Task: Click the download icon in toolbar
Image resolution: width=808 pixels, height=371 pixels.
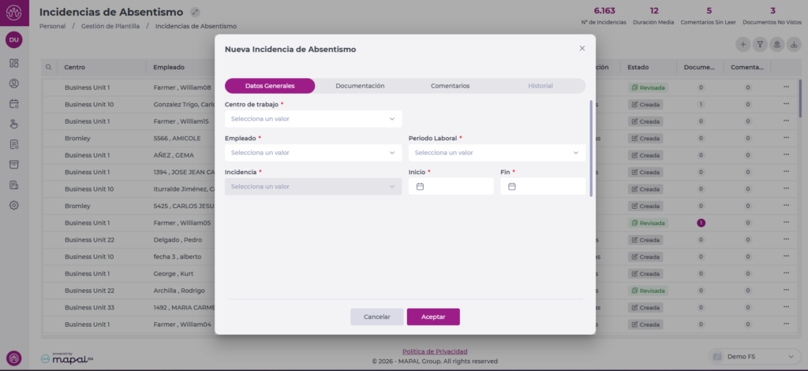Action: coord(794,44)
